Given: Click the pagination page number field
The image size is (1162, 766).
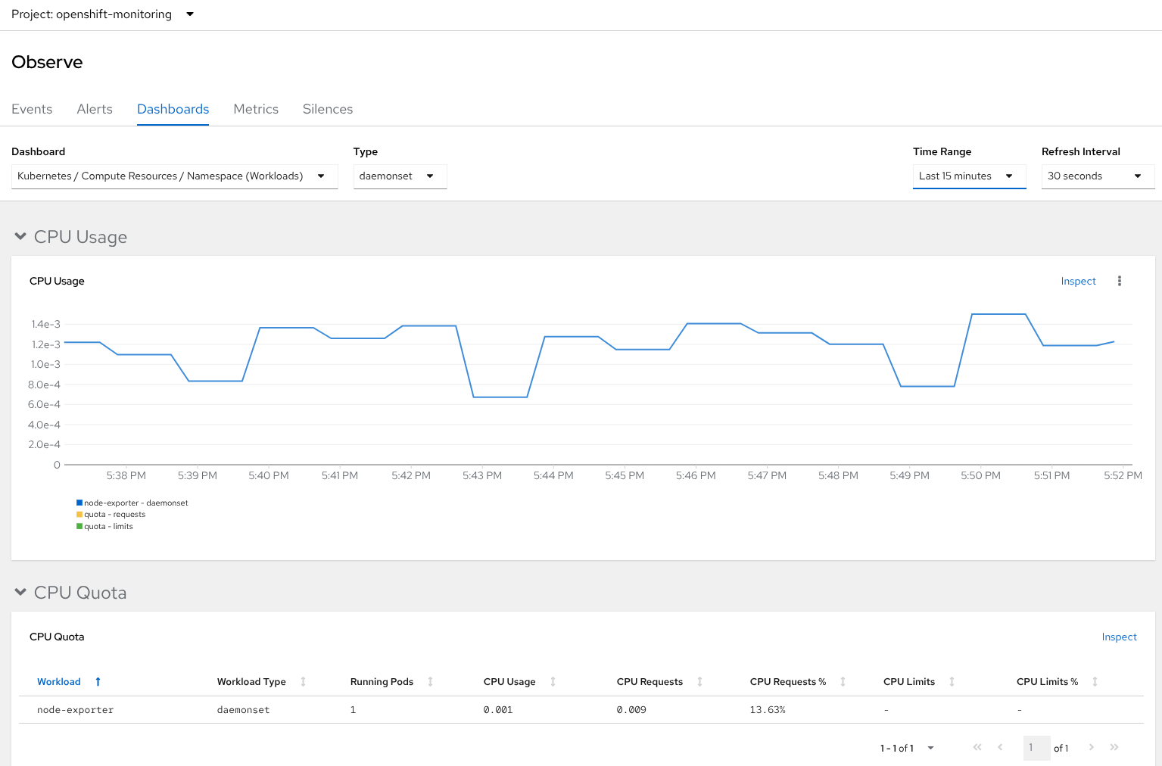Looking at the screenshot, I should click(x=1036, y=748).
